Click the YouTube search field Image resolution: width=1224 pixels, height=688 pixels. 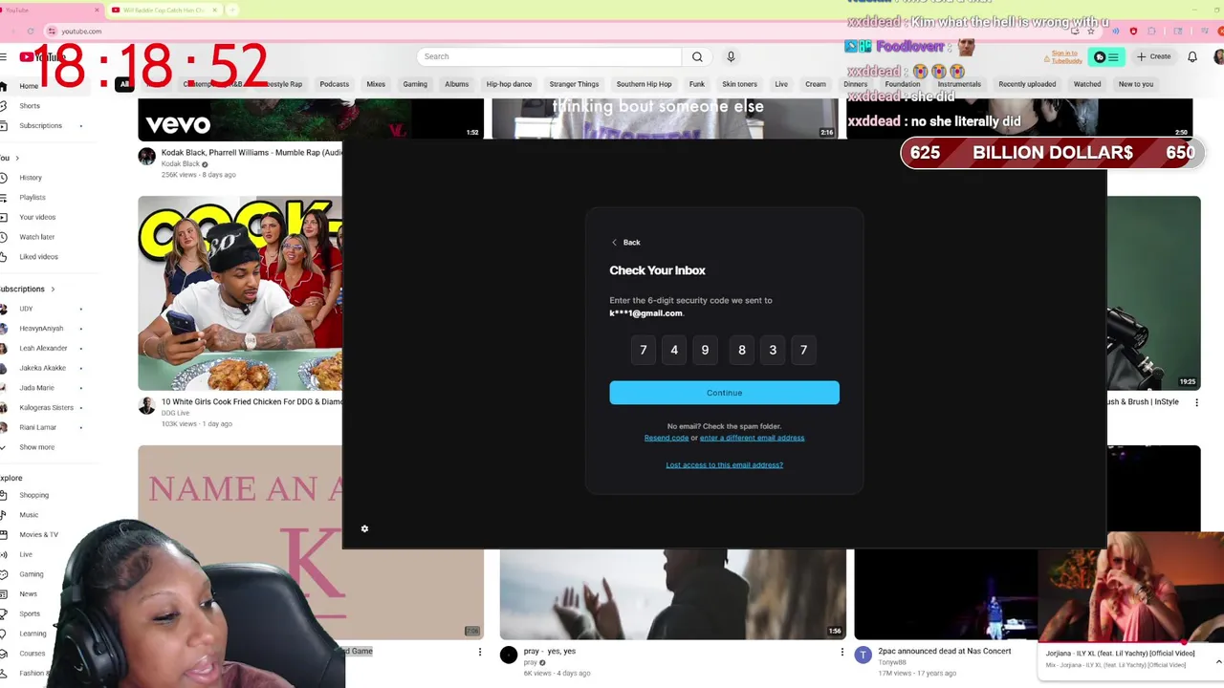click(550, 56)
